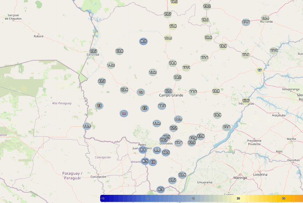Click the 13.2 station marker
Image resolution: width=303 pixels, height=203 pixels.
[153, 72]
